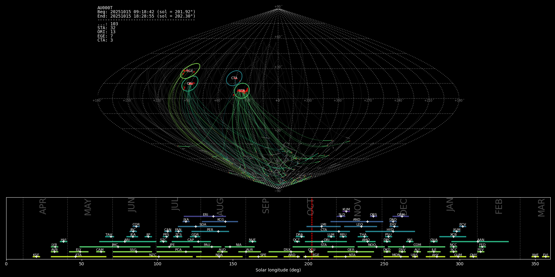Click the ORI radiant label on sky map
Image resolution: width=555 pixels, height=277 pixels.
pyautogui.click(x=190, y=84)
